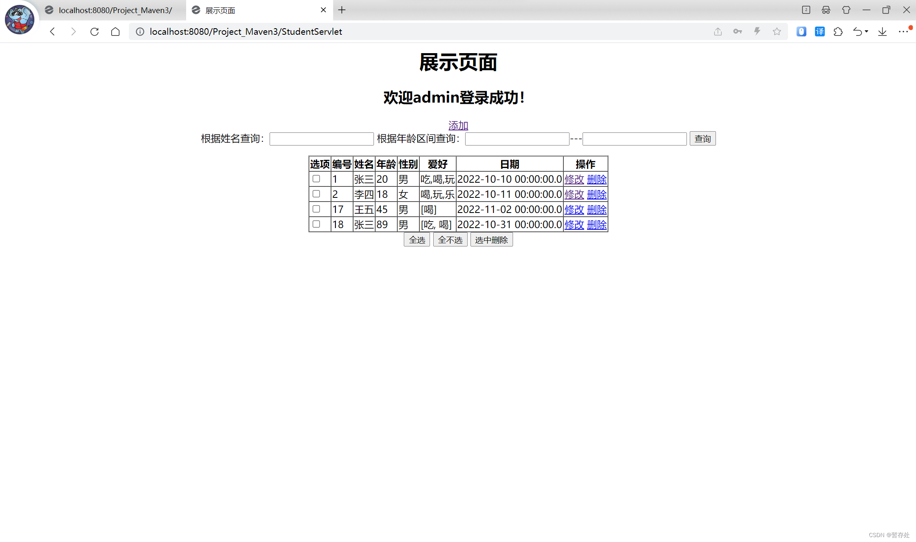Click the lightning bolt icon
Viewport: 916px width, 542px height.
(x=757, y=31)
